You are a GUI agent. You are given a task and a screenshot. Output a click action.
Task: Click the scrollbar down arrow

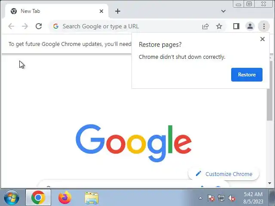pyautogui.click(x=269, y=183)
